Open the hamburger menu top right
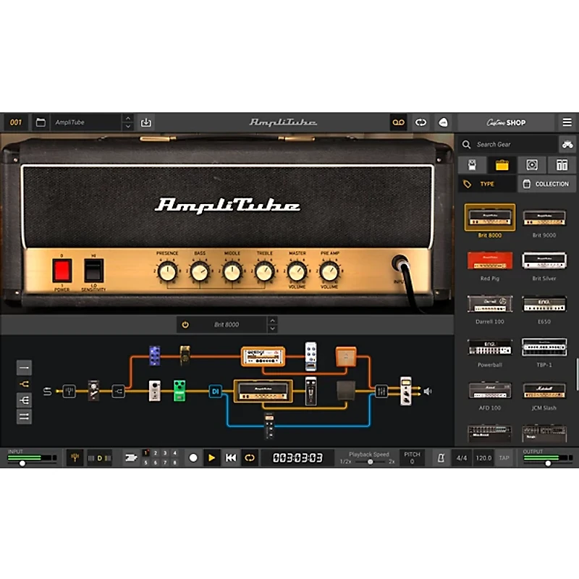The height and width of the screenshot is (579, 579). pyautogui.click(x=567, y=122)
